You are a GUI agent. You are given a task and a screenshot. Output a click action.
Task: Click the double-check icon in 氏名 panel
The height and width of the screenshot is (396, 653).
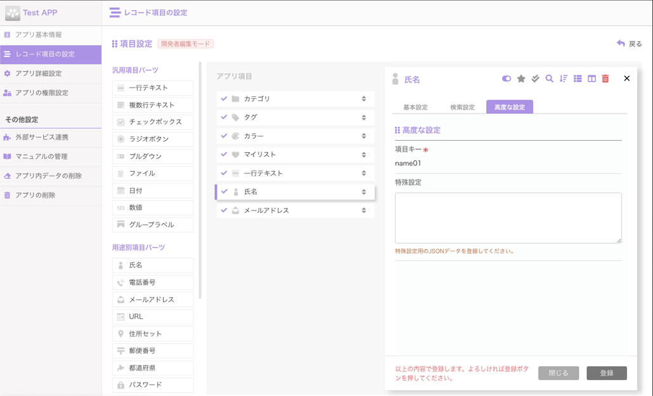(x=536, y=79)
